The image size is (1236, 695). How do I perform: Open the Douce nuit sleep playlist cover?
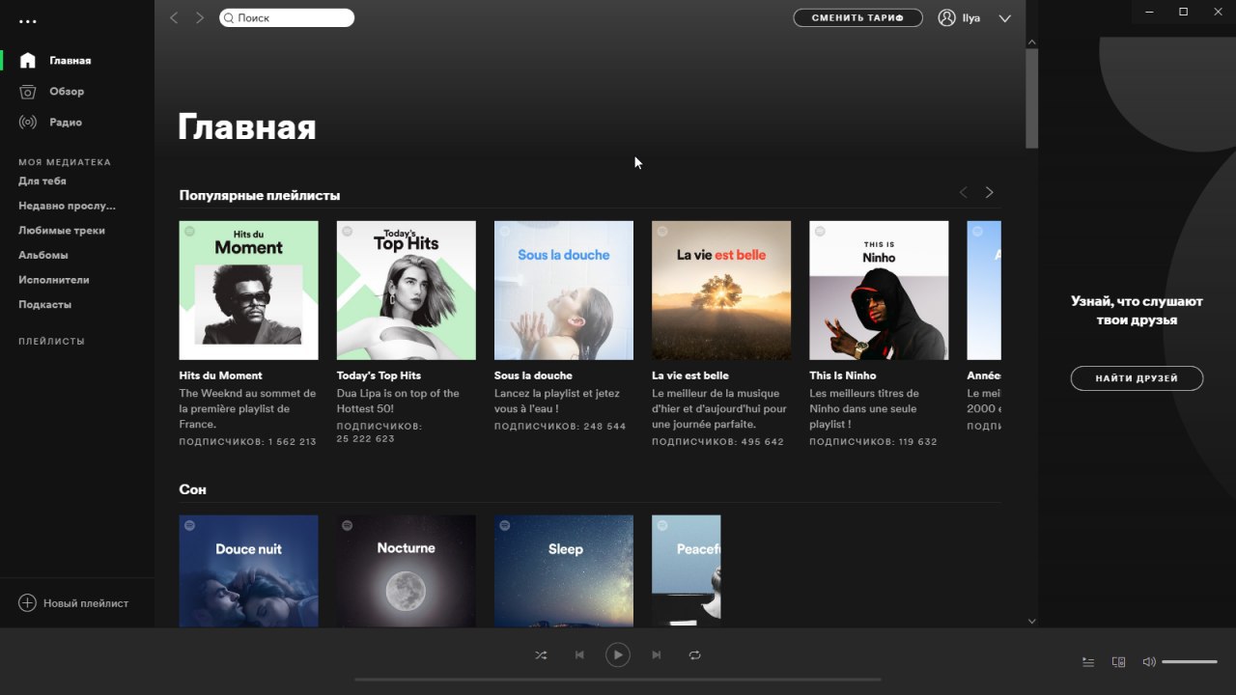249,571
